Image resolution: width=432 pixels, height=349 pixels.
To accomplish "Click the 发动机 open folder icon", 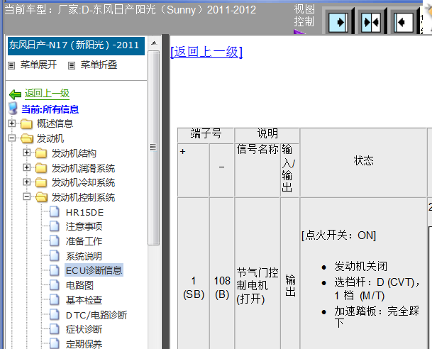I will (x=27, y=138).
